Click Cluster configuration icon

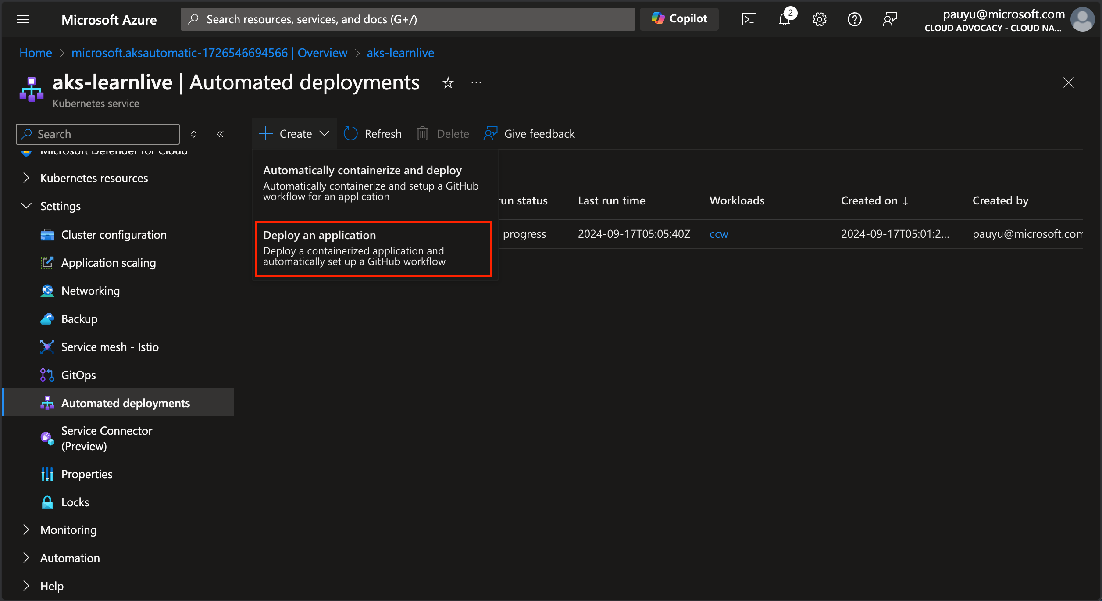(x=47, y=235)
